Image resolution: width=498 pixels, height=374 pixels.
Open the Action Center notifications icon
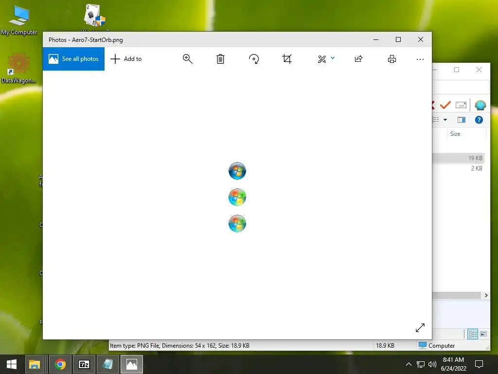click(x=479, y=364)
